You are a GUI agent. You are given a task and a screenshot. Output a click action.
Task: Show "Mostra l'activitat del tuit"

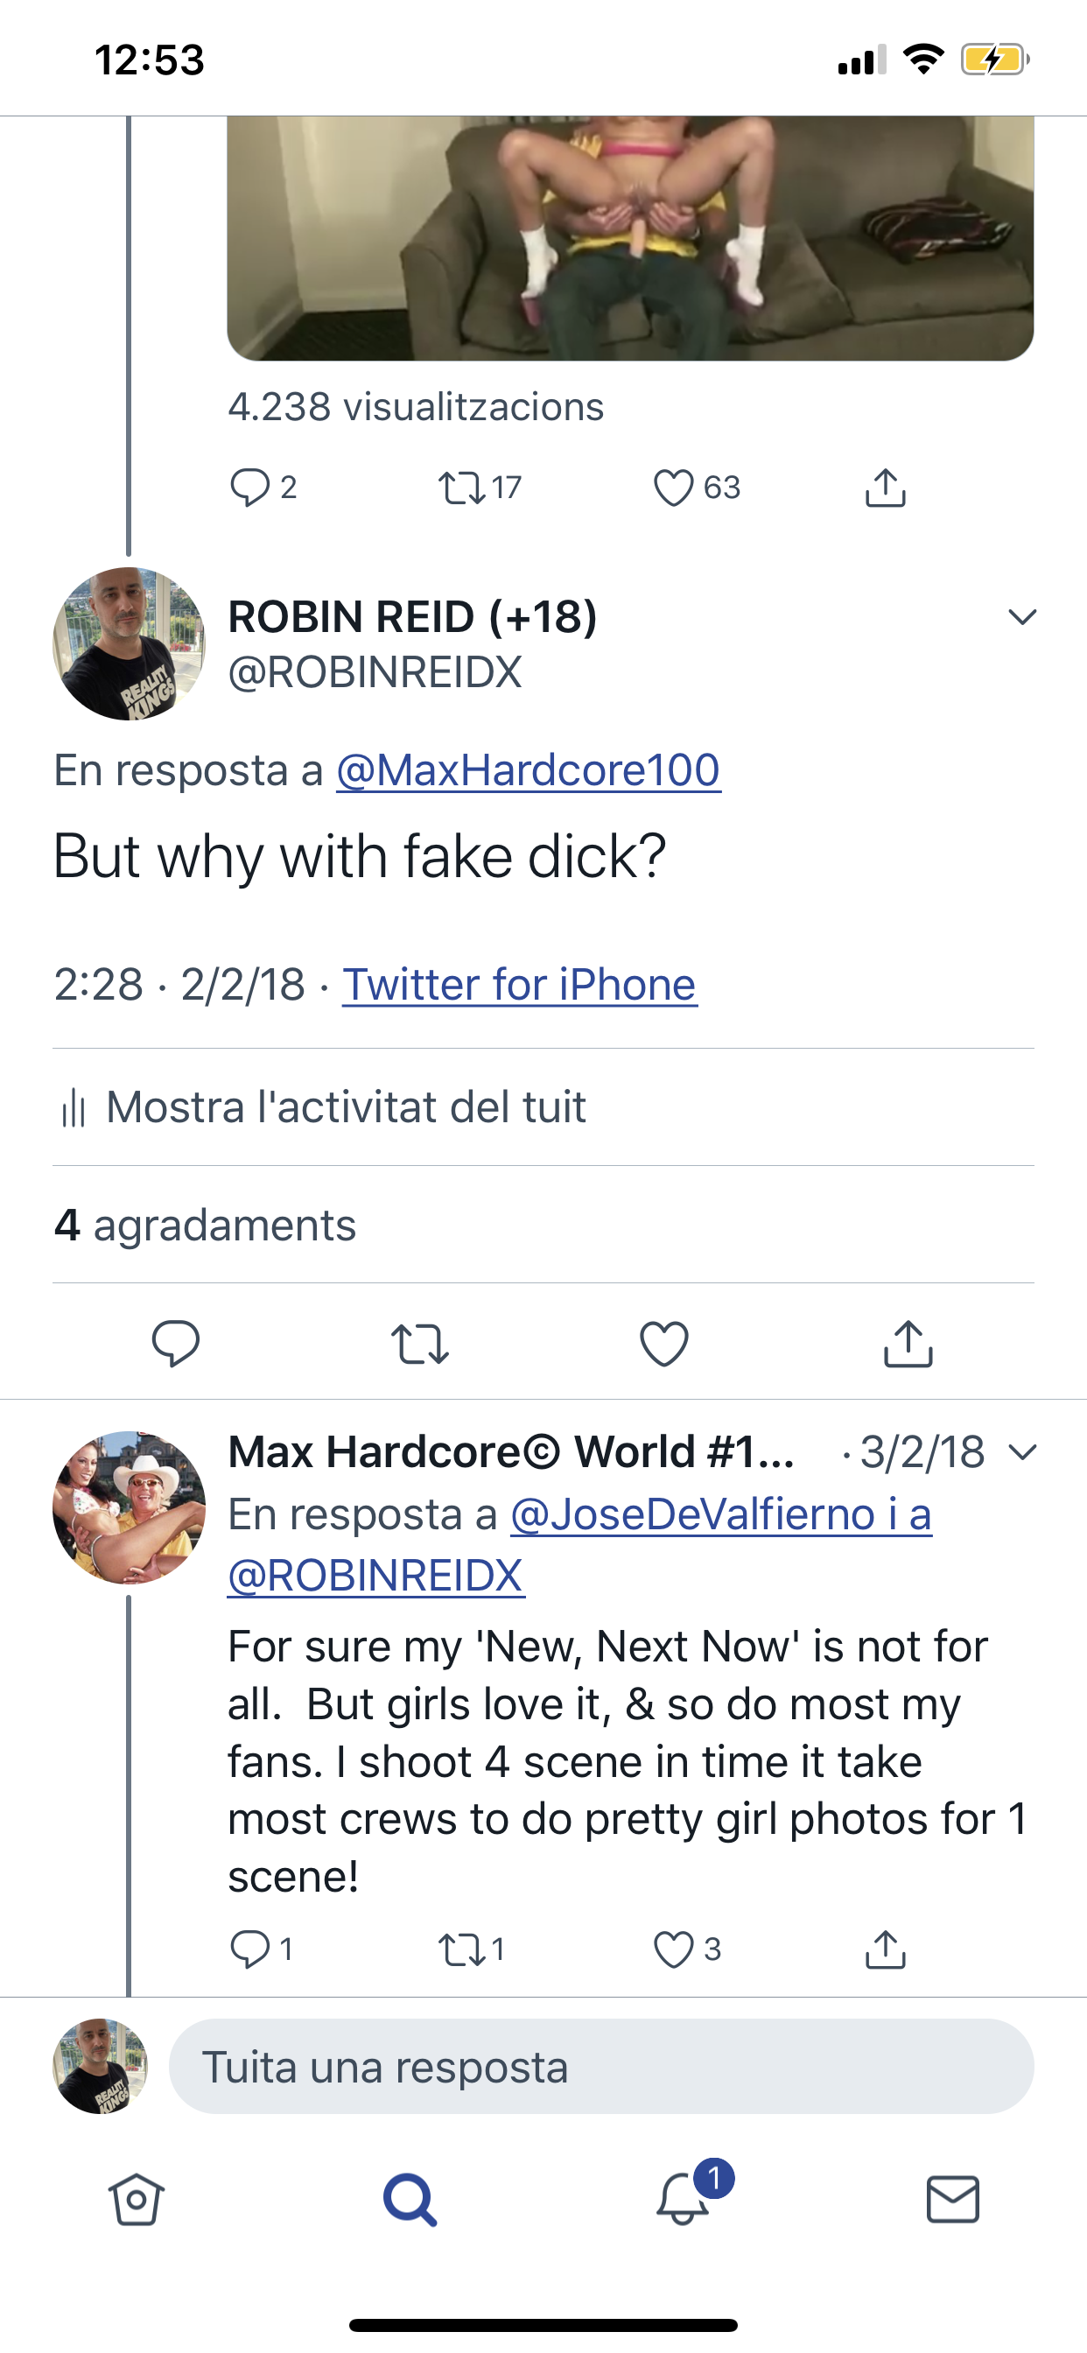pos(346,1107)
